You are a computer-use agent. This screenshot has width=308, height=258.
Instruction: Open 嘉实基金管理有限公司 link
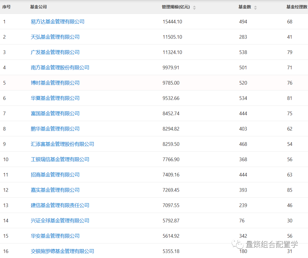(55, 190)
